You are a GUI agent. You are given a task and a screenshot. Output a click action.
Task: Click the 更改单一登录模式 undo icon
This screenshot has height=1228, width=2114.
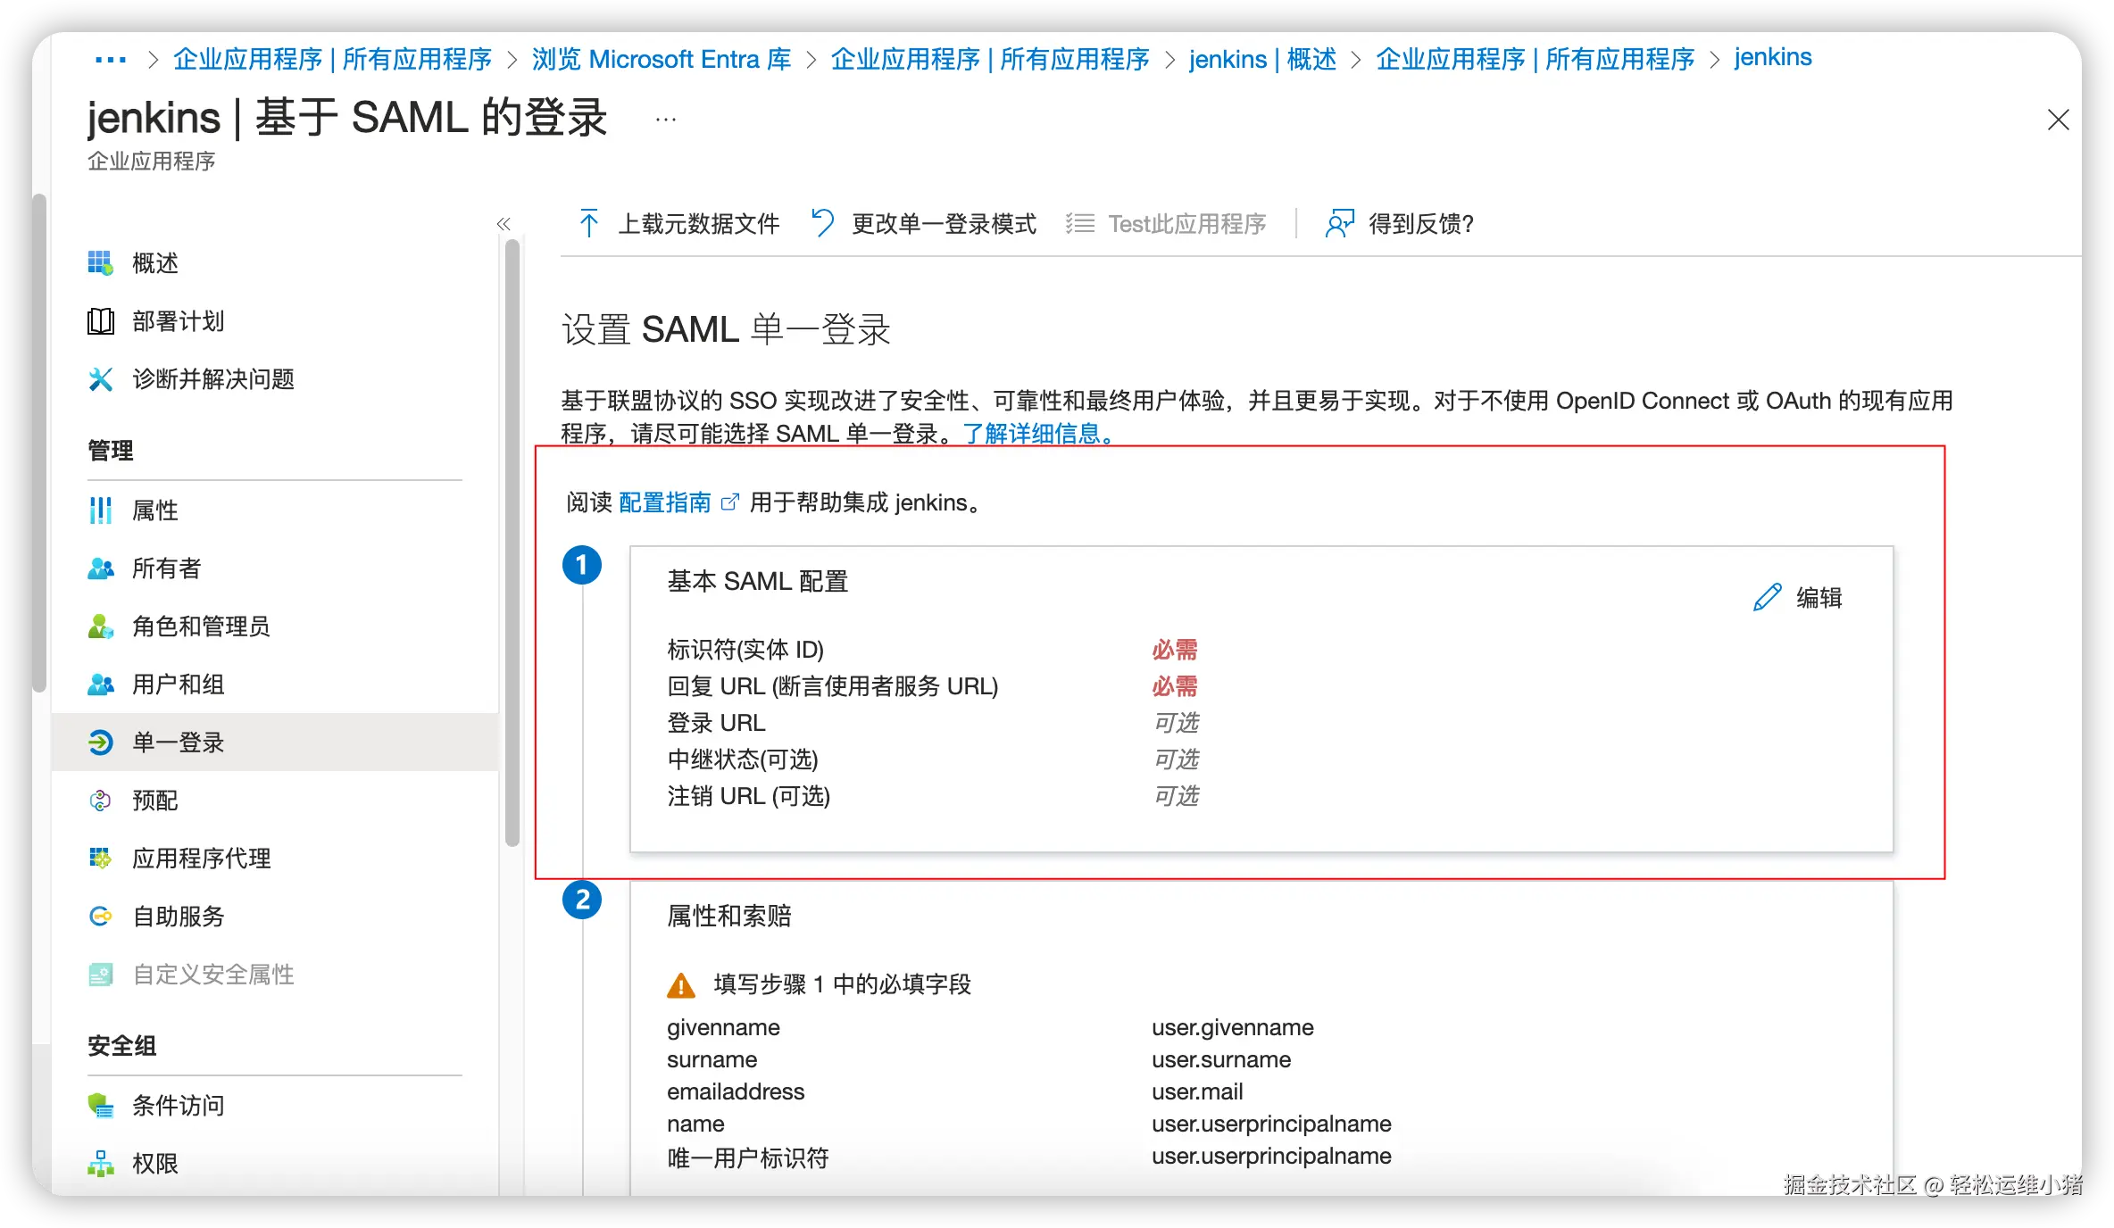tap(822, 223)
